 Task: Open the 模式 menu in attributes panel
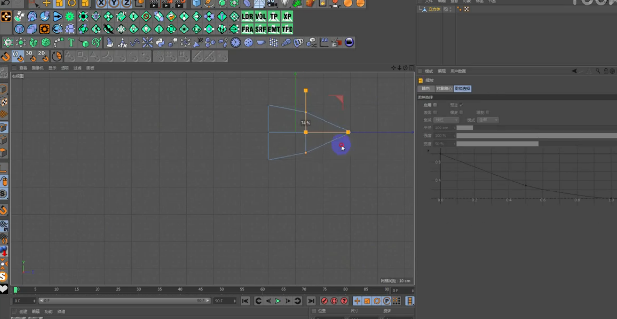point(429,71)
